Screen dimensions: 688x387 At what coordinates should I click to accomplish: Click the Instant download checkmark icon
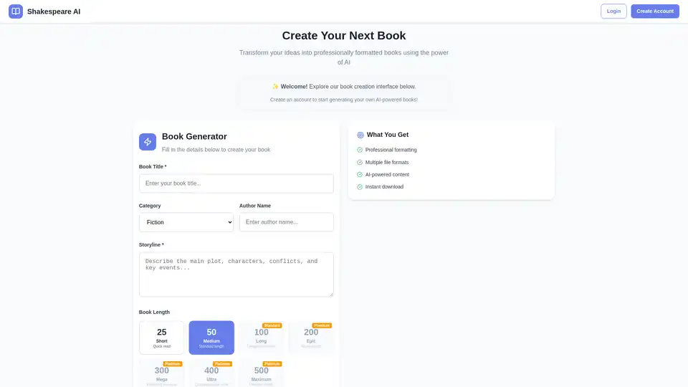(360, 186)
